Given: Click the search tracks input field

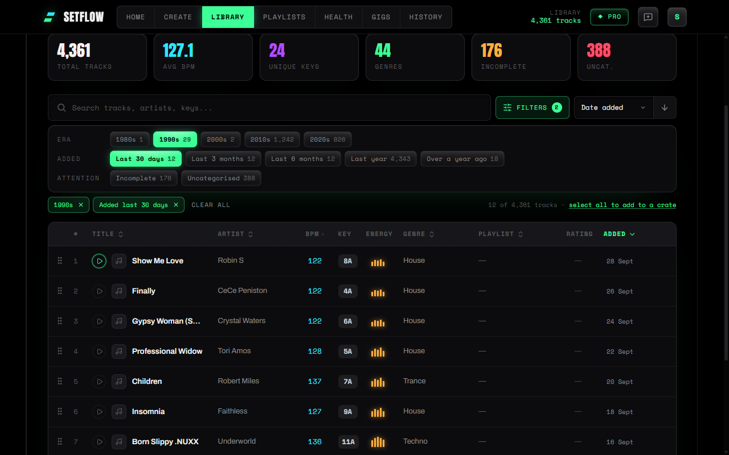Looking at the screenshot, I should tap(269, 107).
